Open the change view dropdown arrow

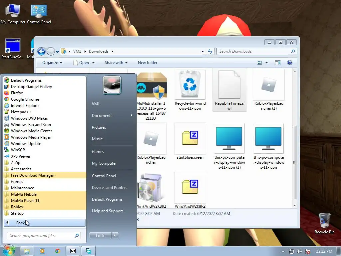click(x=266, y=63)
